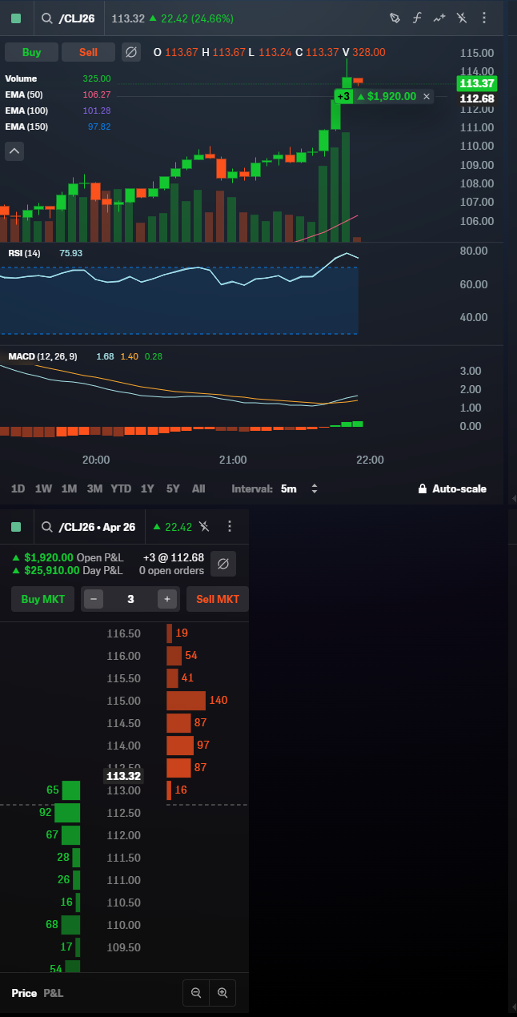Open ladder panel three-dot options menu
The width and height of the screenshot is (517, 1017).
[x=230, y=526]
